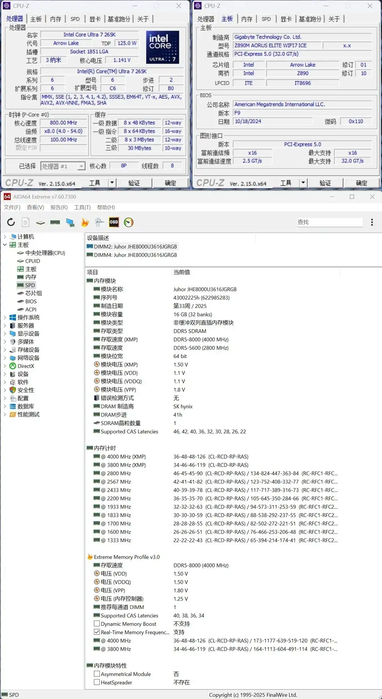Viewport: 382px width, 699px height.
Task: Open the three-dot more options menu
Action: pos(372,222)
